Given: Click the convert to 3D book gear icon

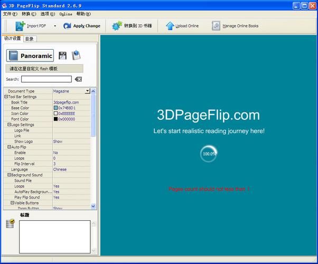Looking at the screenshot, I should pos(117,25).
